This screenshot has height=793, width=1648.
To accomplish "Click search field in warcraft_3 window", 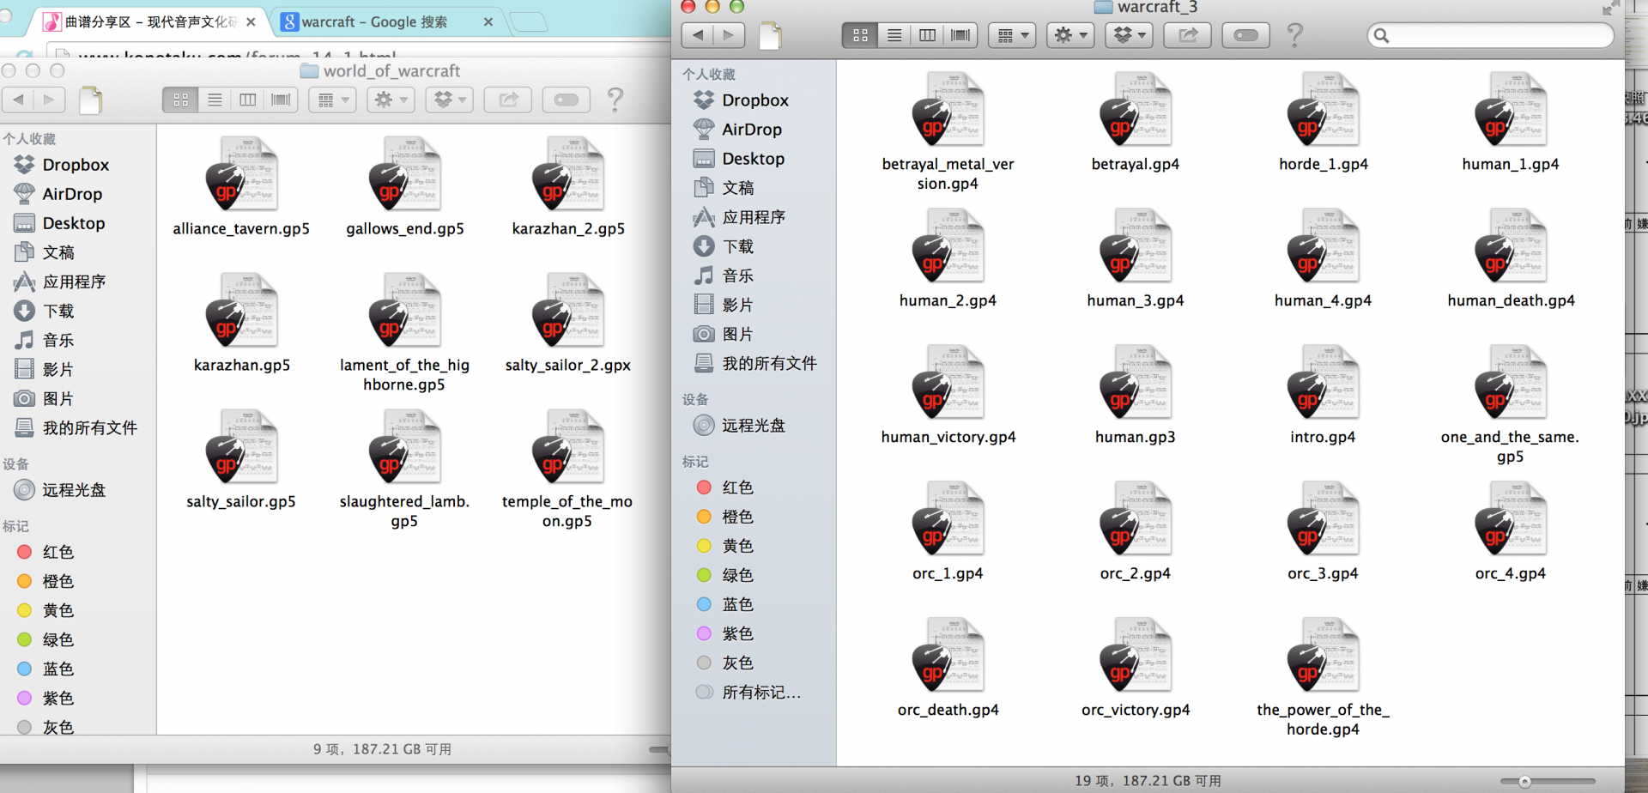I will pyautogui.click(x=1491, y=35).
